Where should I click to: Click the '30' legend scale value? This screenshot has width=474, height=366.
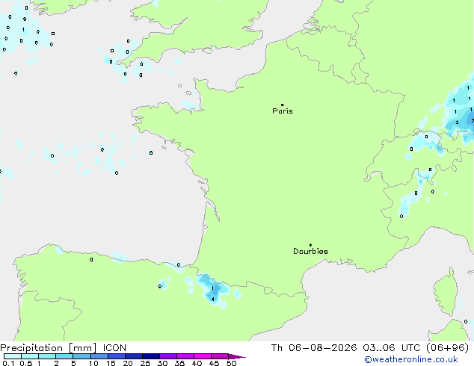(x=162, y=363)
